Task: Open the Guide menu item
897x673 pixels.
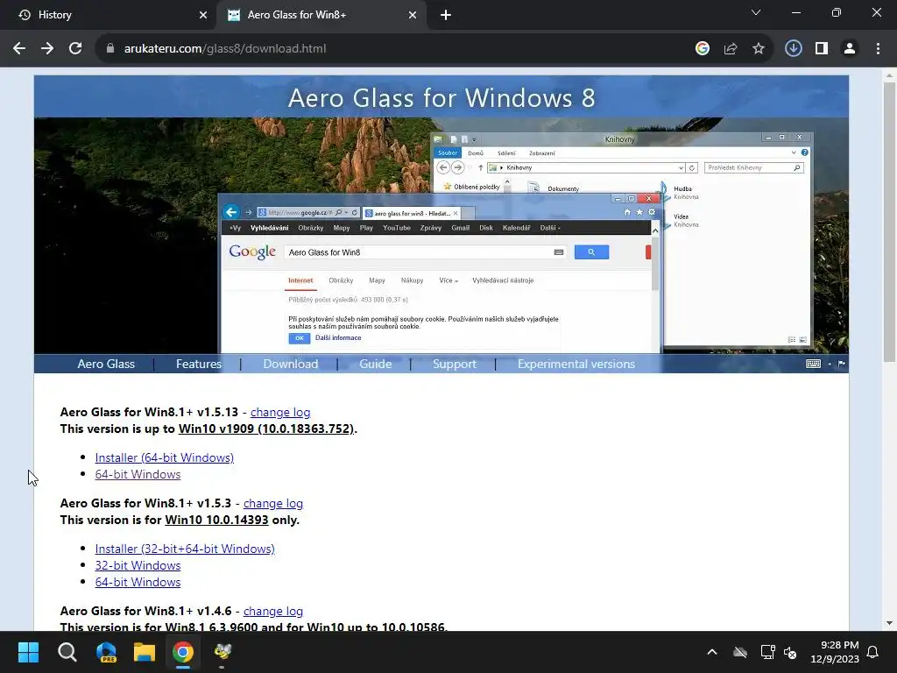Action: (x=375, y=364)
